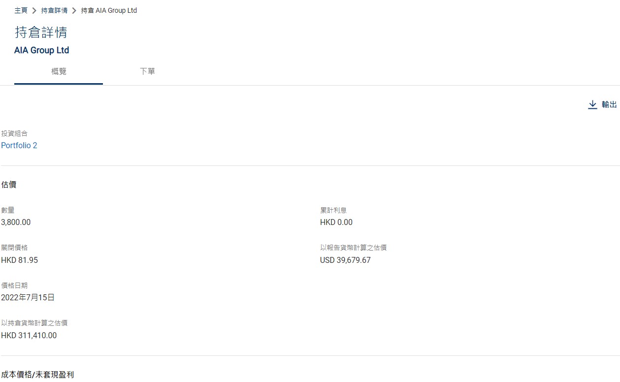This screenshot has width=620, height=382.
Task: Select the quantity value 3,800.00
Action: click(x=16, y=223)
